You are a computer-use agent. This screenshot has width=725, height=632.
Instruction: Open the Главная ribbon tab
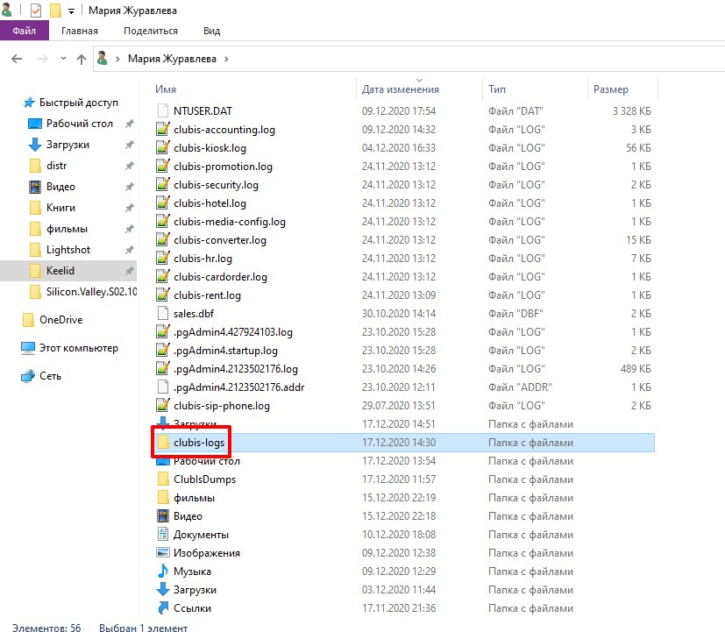pos(80,31)
